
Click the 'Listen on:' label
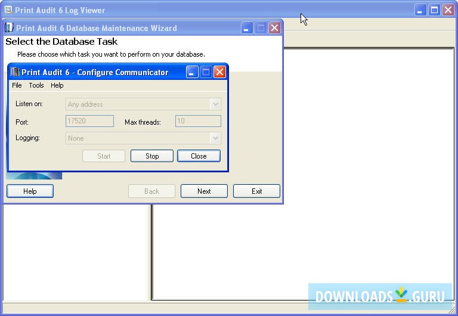click(29, 104)
